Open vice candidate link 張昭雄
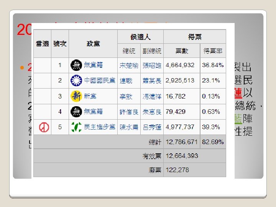The width and height of the screenshot is (276, 207). click(152, 66)
